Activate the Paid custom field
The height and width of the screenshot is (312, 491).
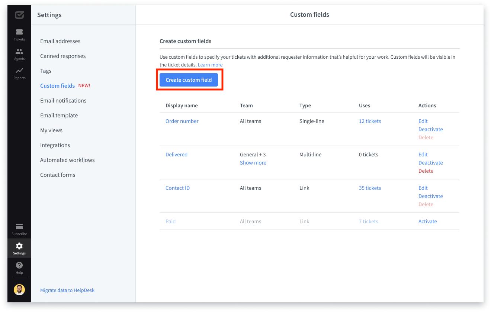point(427,221)
